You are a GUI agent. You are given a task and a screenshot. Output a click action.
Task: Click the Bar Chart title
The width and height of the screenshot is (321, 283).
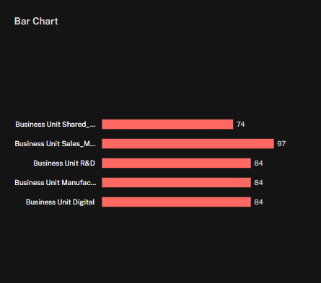click(x=36, y=21)
